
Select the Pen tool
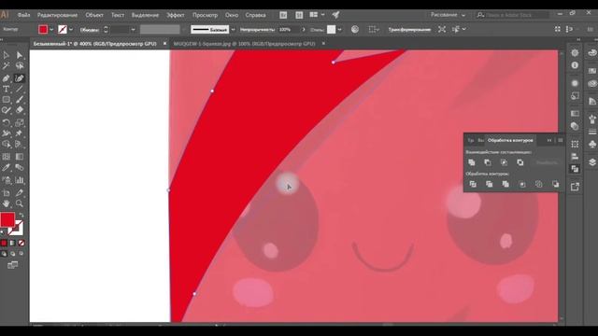click(x=7, y=78)
